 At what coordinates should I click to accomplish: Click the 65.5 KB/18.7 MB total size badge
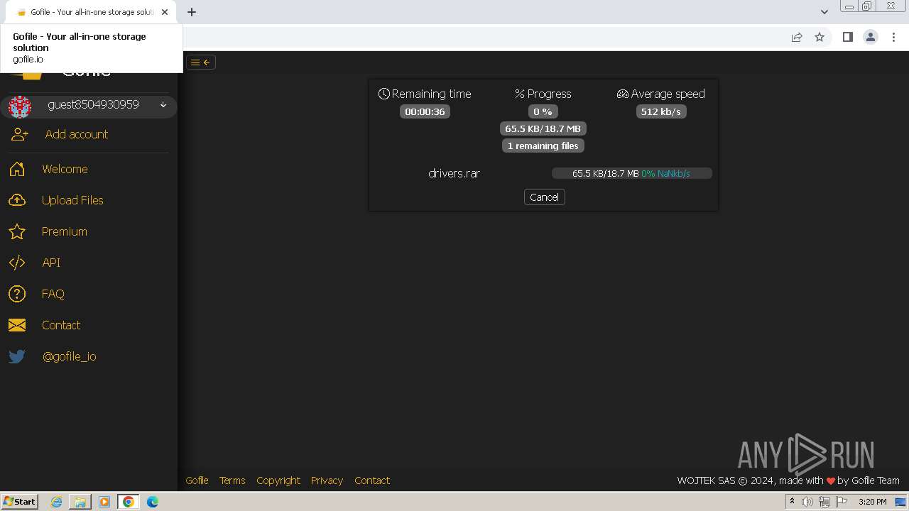coord(543,128)
